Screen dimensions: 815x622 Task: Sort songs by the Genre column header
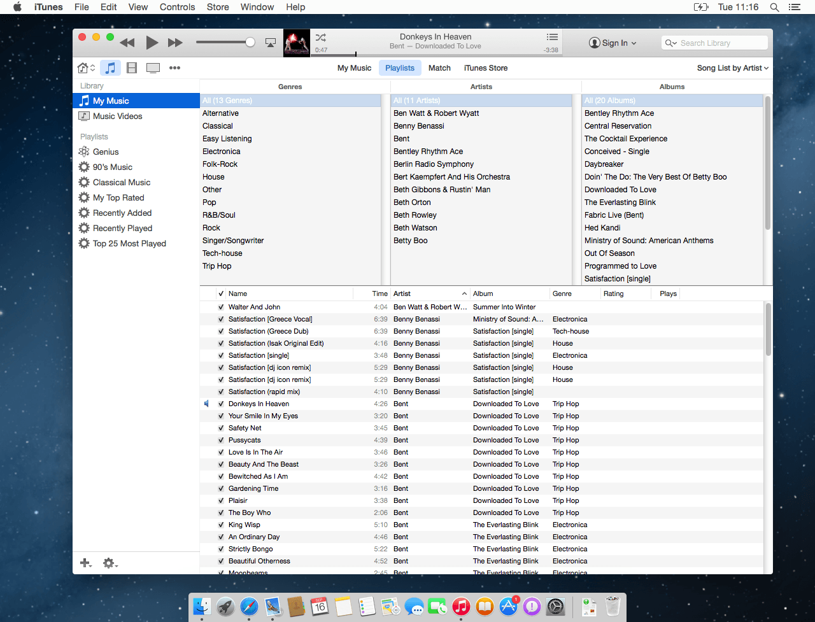(574, 293)
